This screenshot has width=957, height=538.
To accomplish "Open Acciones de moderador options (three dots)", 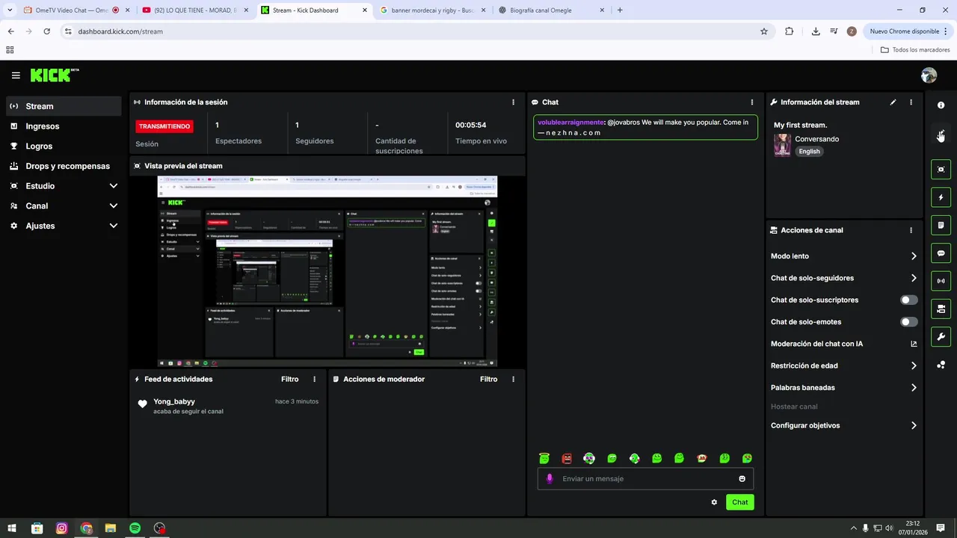I will (x=513, y=380).
